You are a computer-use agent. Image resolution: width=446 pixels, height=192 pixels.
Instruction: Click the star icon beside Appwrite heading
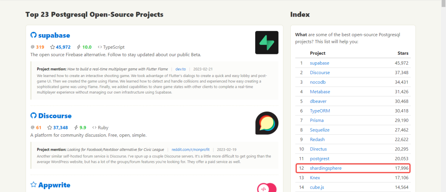pos(33,185)
